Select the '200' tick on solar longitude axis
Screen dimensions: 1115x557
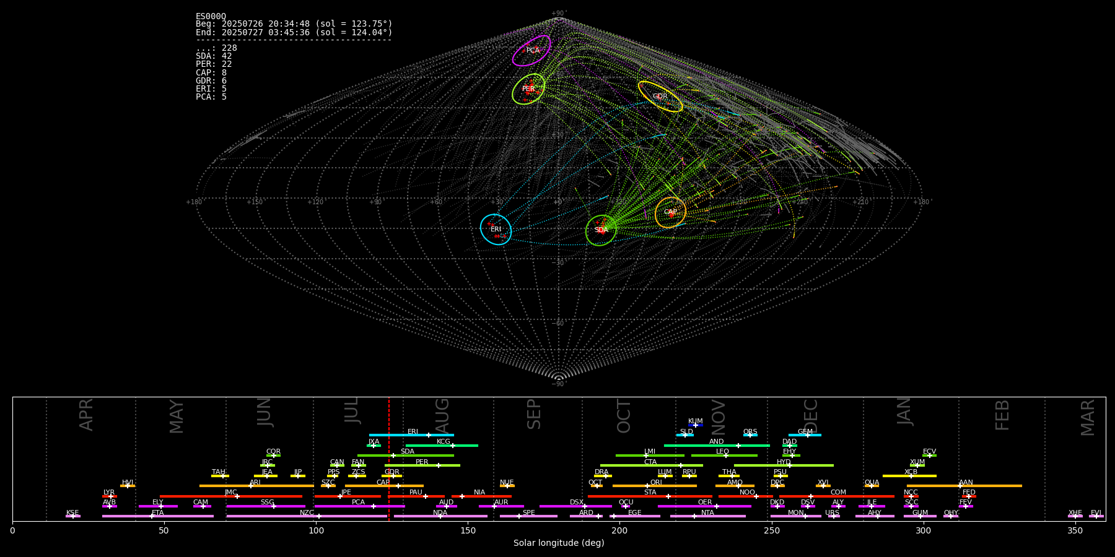tap(619, 530)
